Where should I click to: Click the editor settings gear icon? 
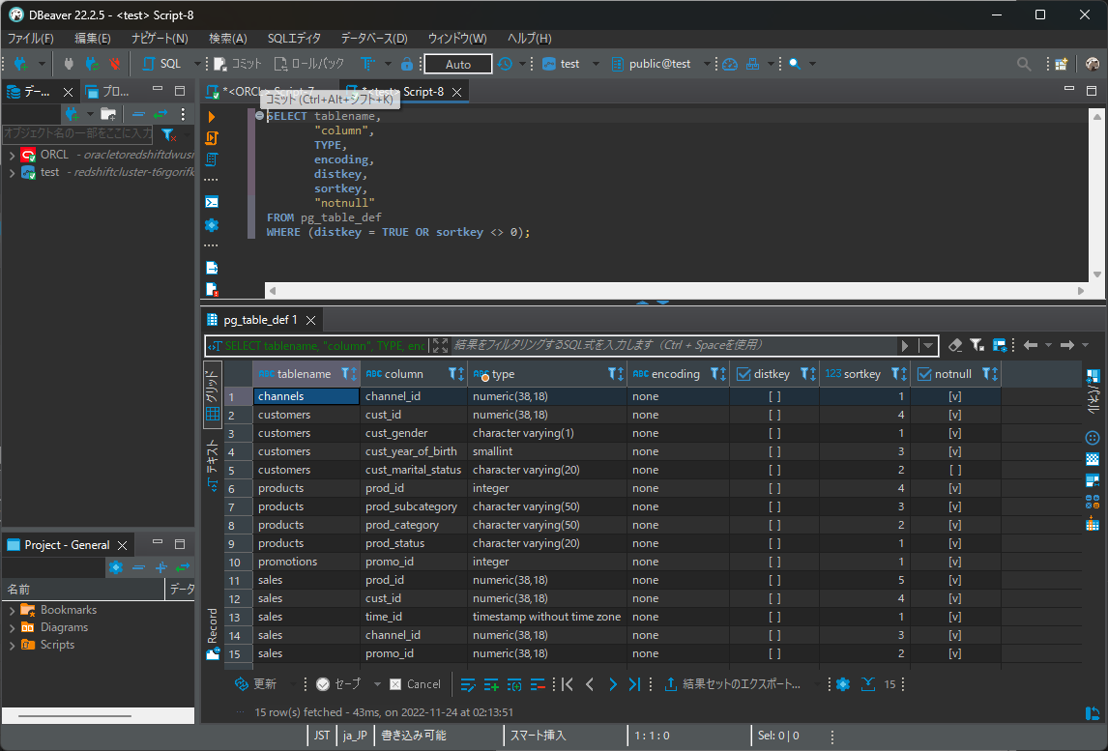point(212,224)
